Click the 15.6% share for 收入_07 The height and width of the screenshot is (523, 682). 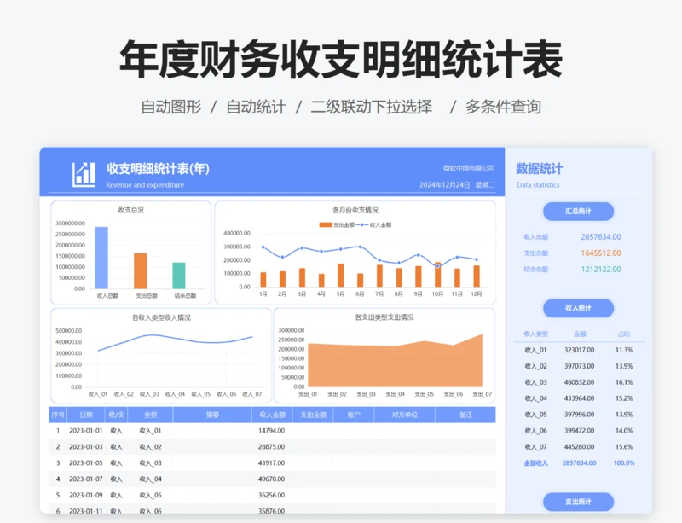coord(624,447)
